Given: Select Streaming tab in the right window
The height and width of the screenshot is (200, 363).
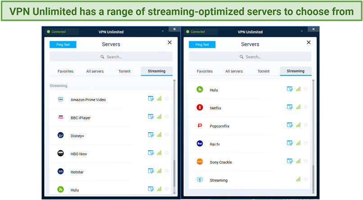Looking at the screenshot, I should 295,71.
